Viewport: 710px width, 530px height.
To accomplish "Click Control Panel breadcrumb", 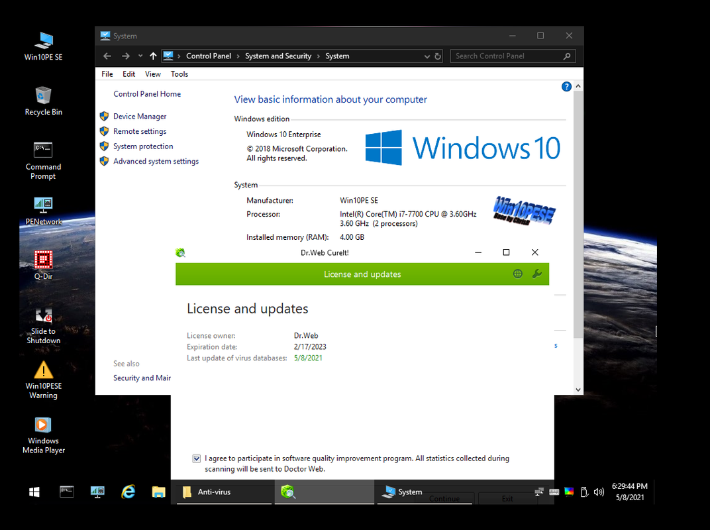I will tap(208, 56).
